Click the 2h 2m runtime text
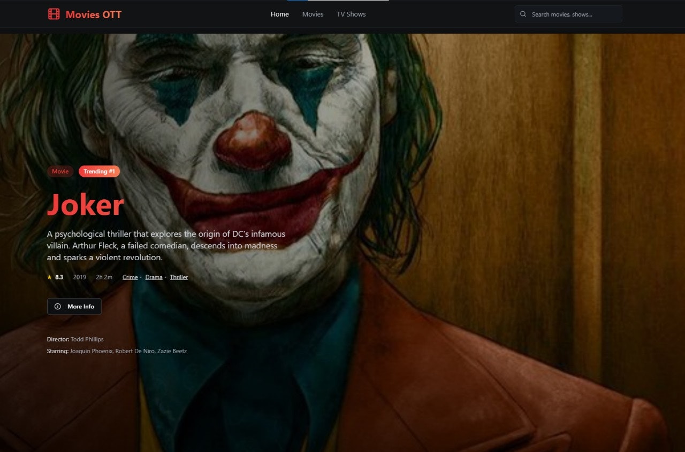Screen dimensions: 685x452 tap(104, 277)
